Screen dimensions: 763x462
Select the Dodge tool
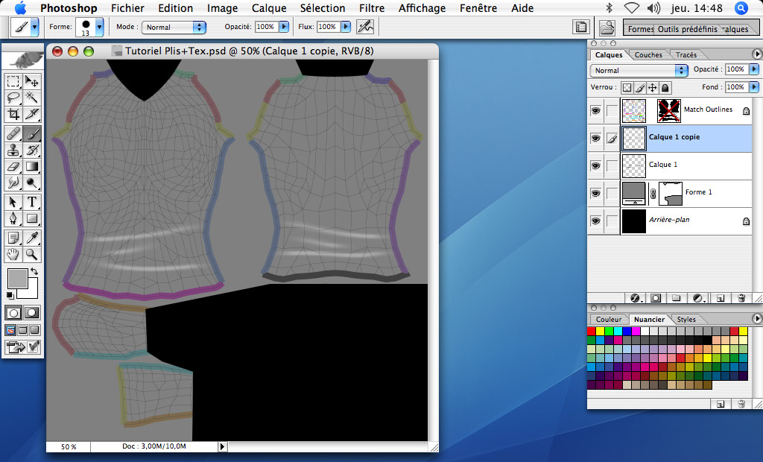point(32,183)
